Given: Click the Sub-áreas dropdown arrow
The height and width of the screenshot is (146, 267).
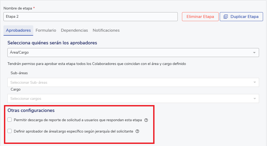Looking at the screenshot, I should (254, 82).
